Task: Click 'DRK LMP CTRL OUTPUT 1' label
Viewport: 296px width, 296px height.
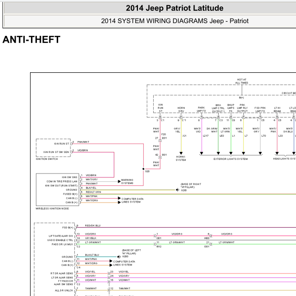Action: point(218,108)
